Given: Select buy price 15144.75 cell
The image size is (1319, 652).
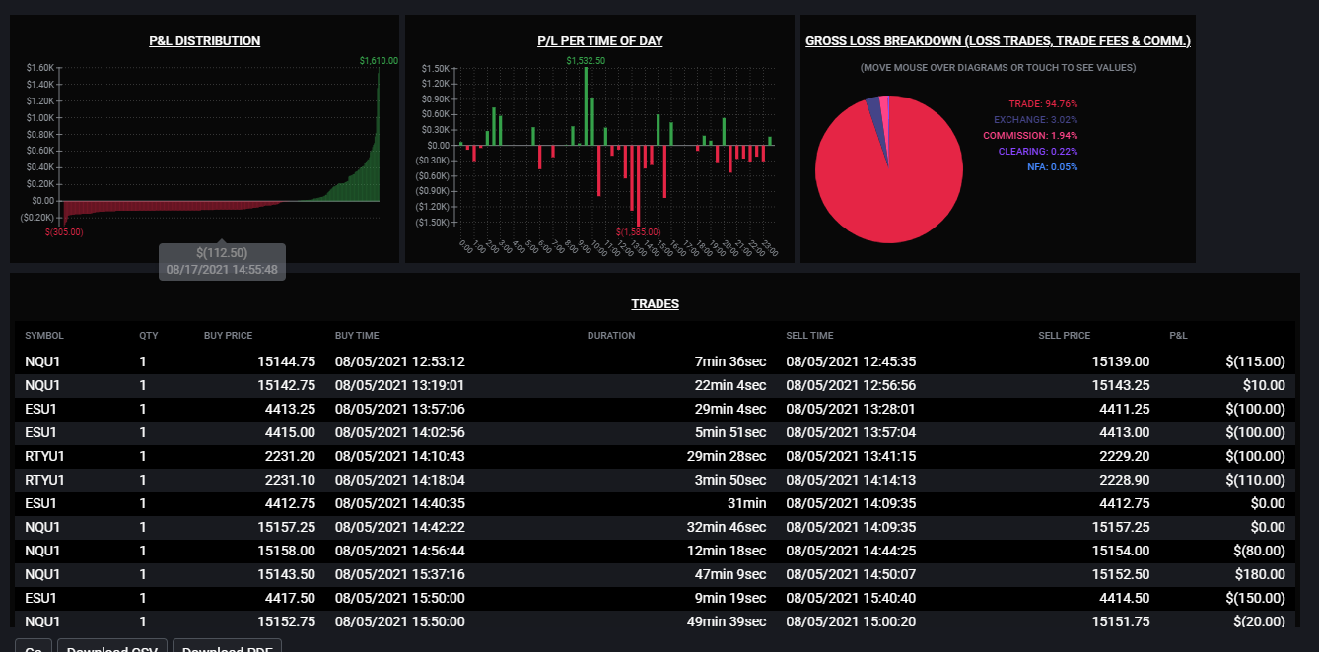Looking at the screenshot, I should click(287, 361).
